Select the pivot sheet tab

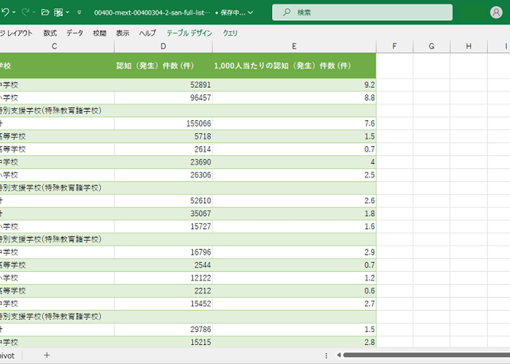pos(7,355)
